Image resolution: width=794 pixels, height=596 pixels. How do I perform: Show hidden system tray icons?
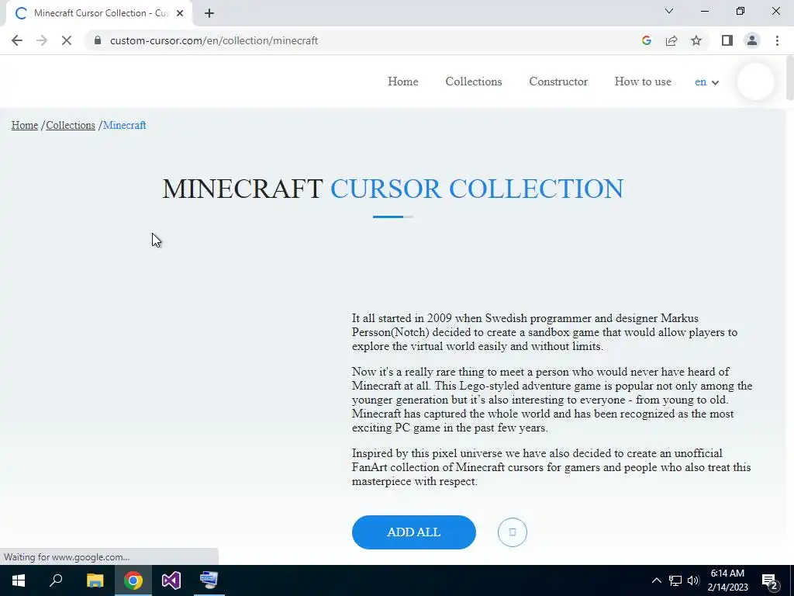[656, 580]
